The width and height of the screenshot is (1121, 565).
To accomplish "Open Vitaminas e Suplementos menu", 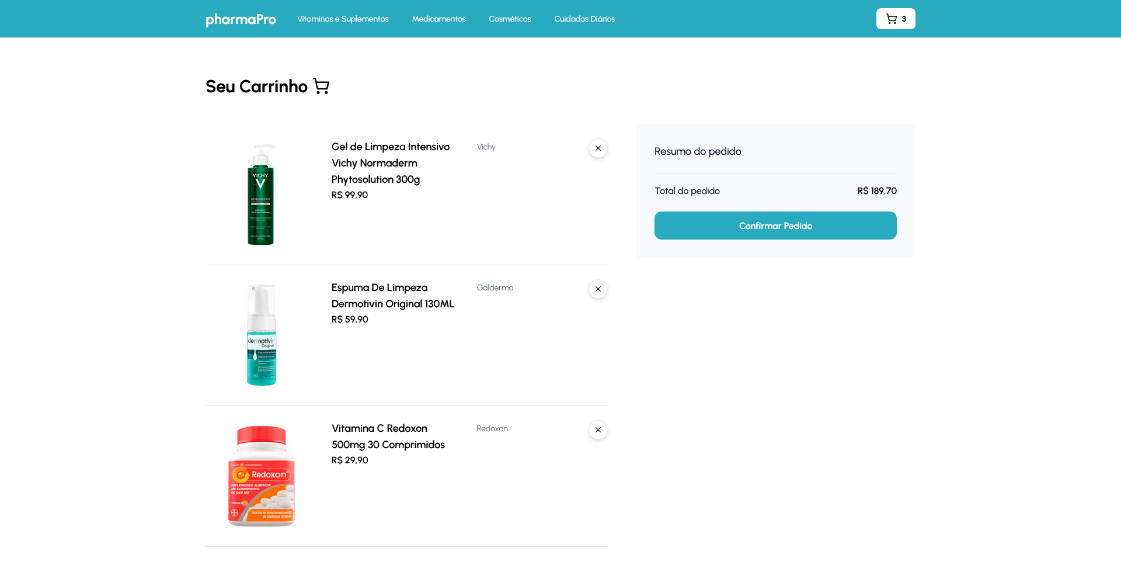I will click(x=343, y=19).
